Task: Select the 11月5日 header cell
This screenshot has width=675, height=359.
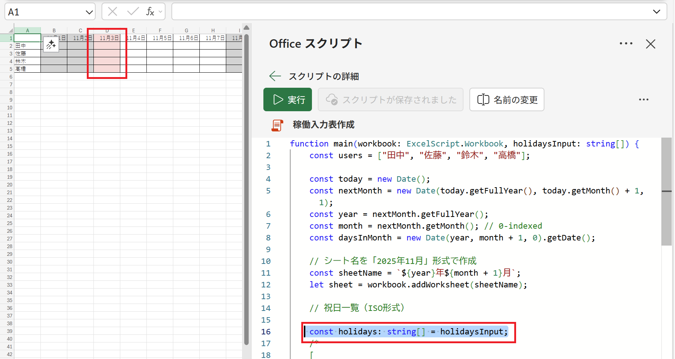Action: coord(160,38)
